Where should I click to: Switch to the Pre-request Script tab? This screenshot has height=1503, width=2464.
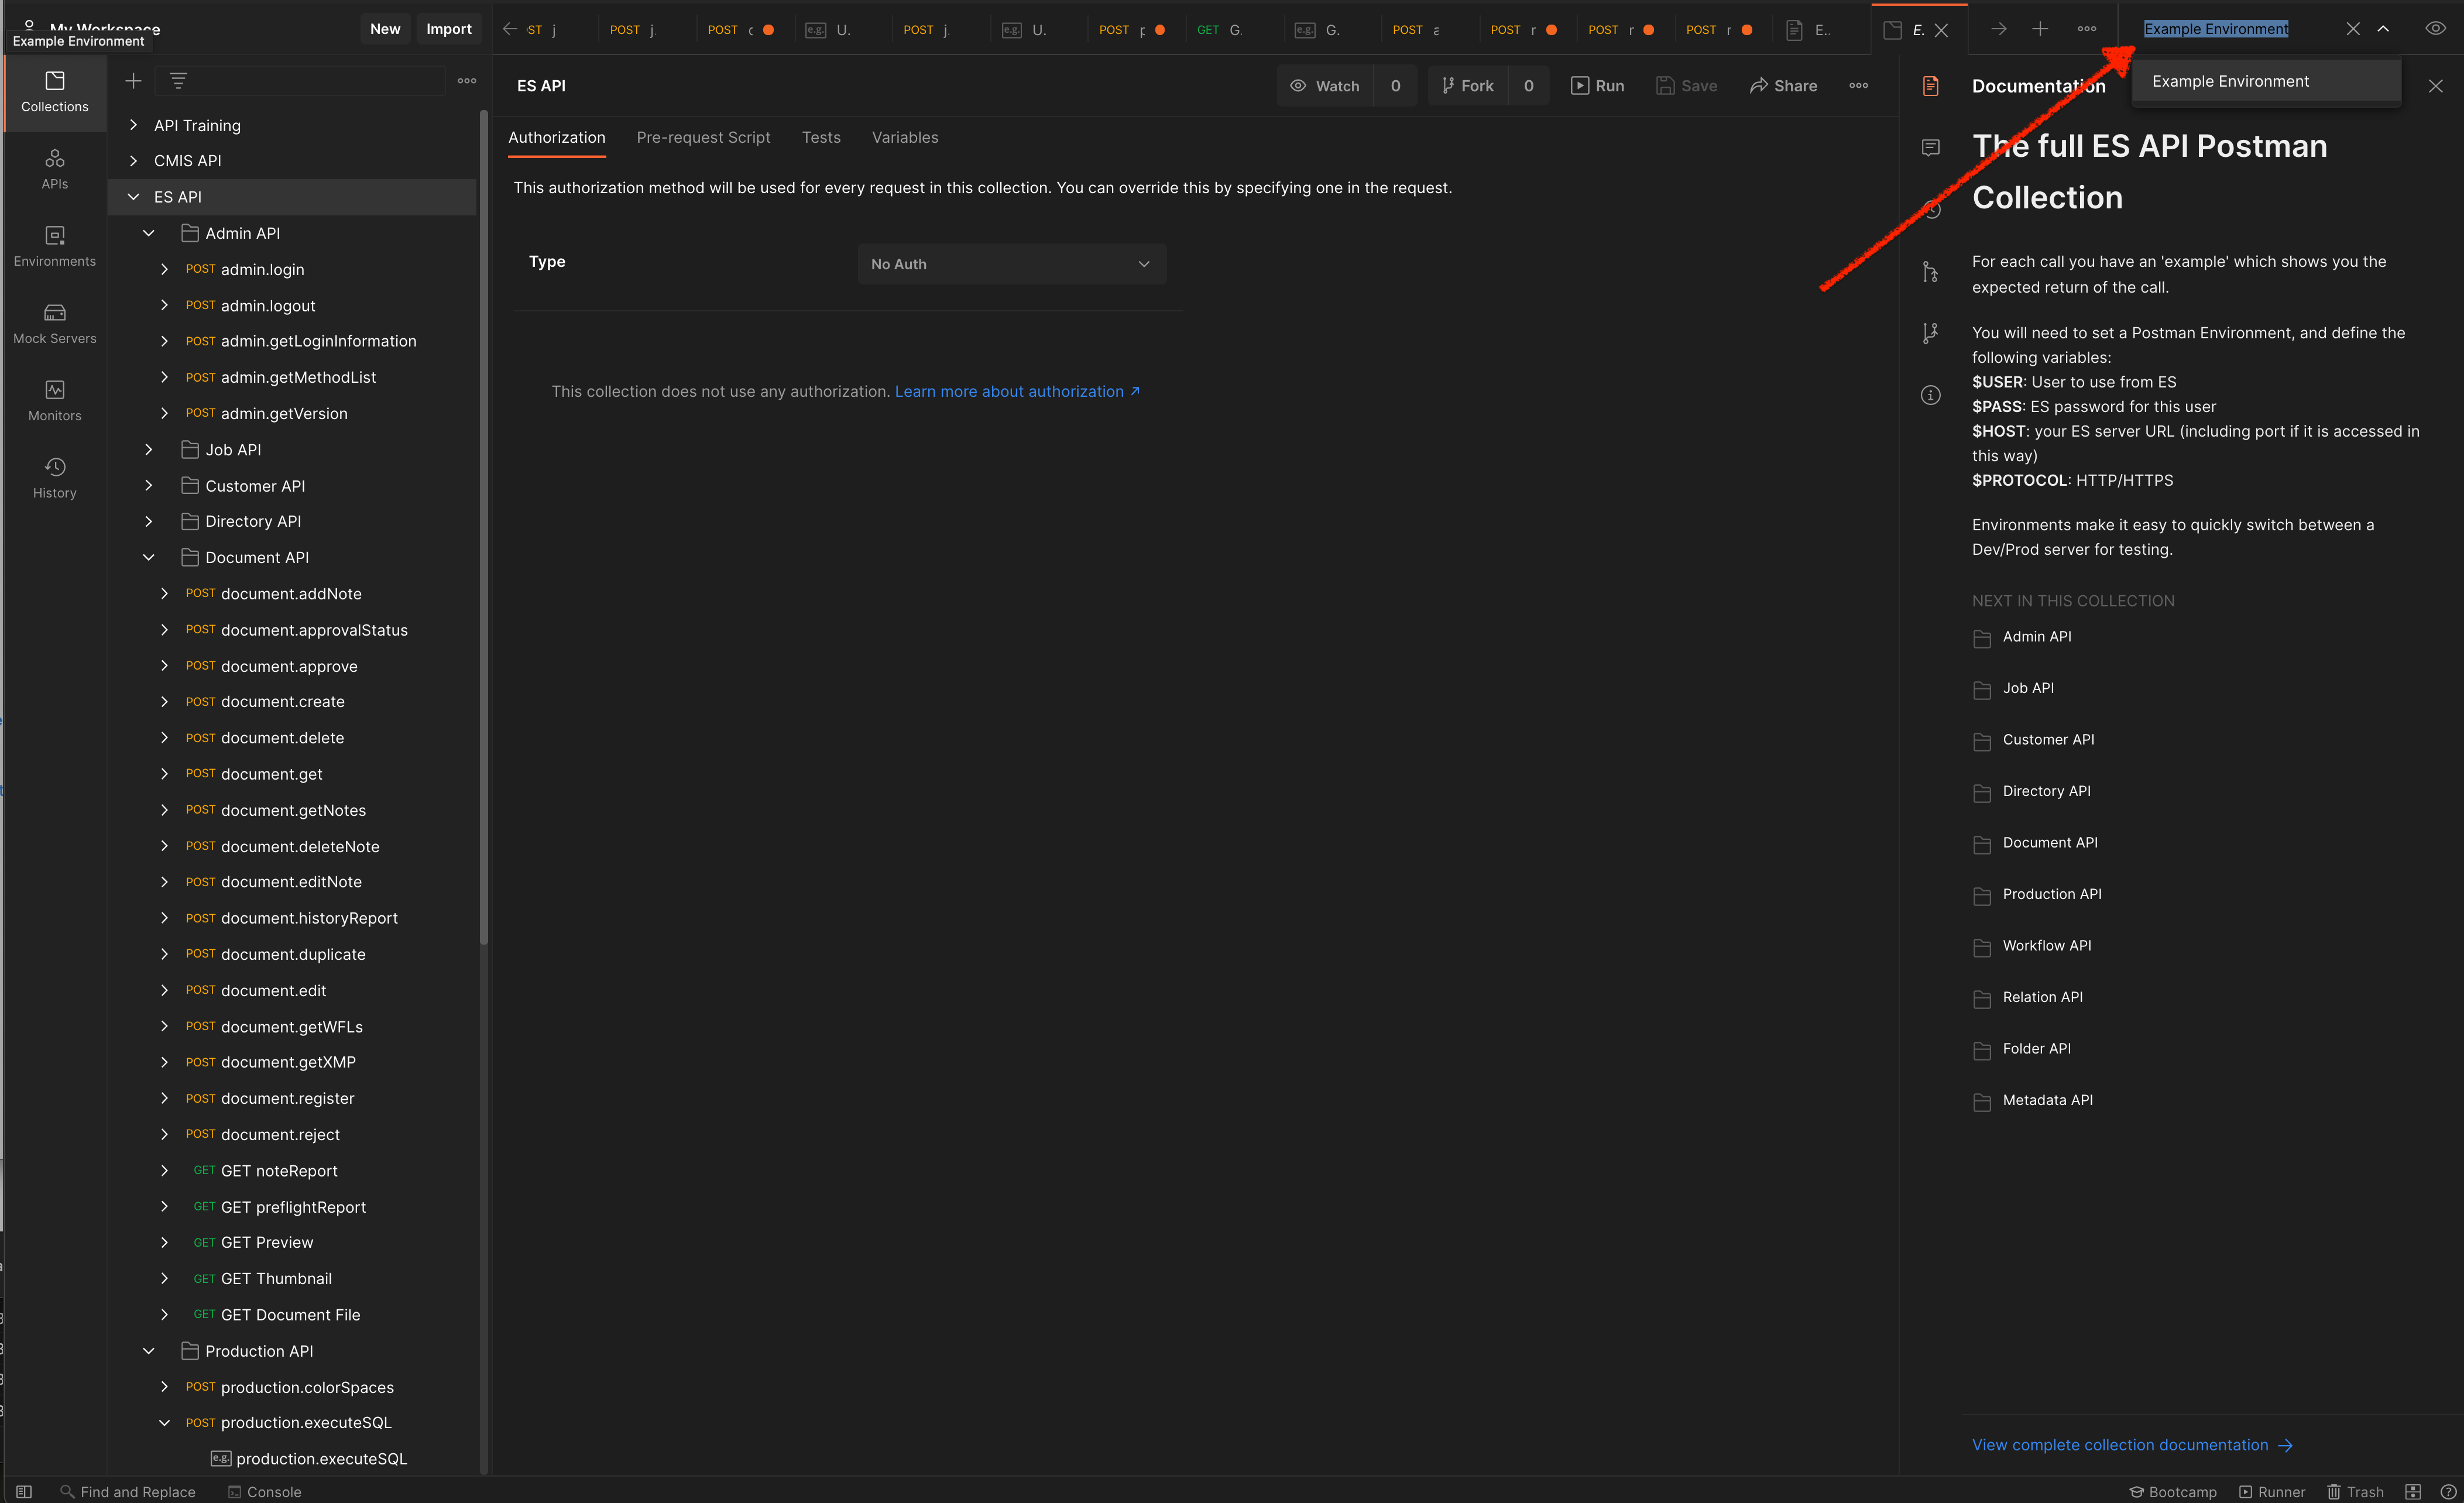click(703, 137)
